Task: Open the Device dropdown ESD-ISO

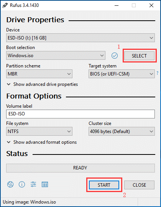Action: tap(80, 38)
